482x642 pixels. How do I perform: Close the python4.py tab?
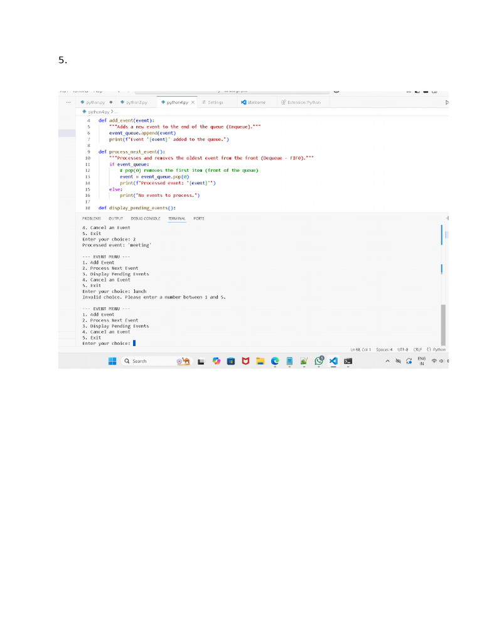[193, 102]
